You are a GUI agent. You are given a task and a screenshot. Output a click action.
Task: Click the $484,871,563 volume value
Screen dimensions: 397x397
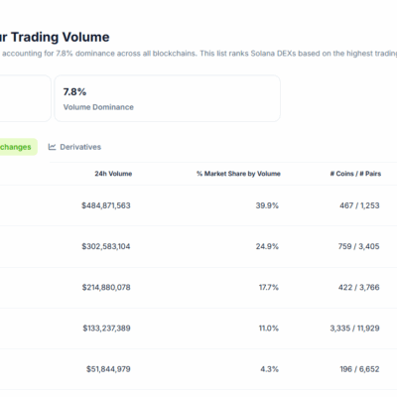click(106, 205)
